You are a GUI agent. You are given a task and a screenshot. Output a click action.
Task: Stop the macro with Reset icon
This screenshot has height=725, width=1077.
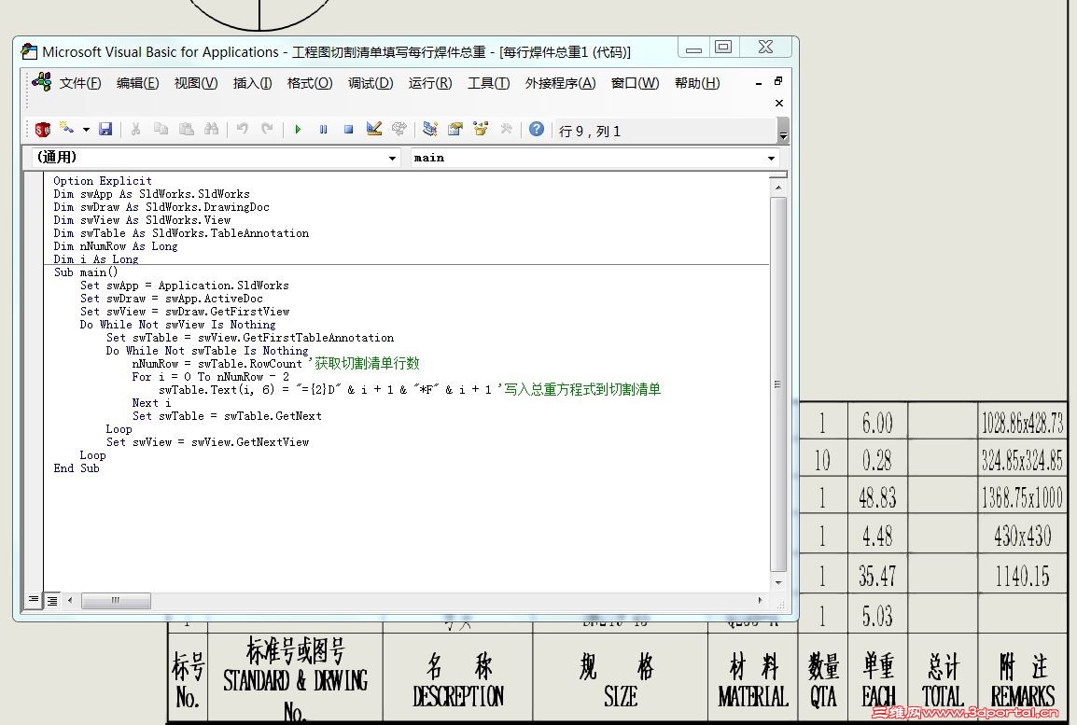pyautogui.click(x=348, y=130)
